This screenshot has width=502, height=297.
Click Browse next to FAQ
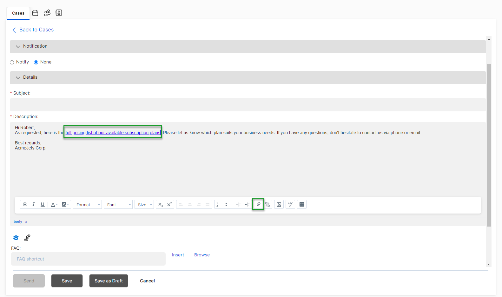[202, 255]
